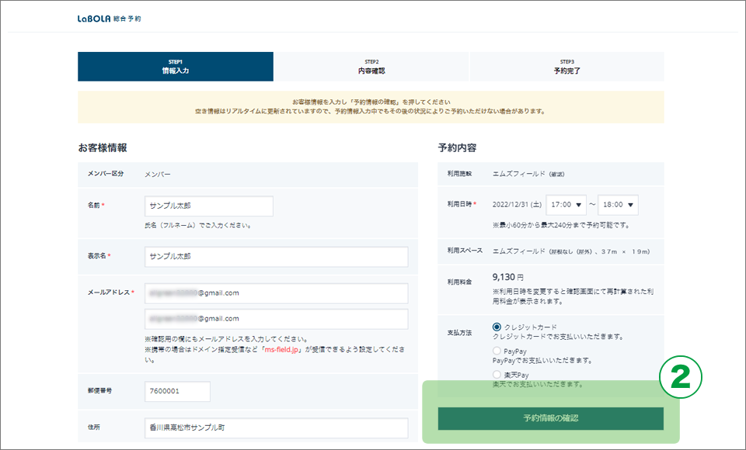Open the STEP3 予約完了 tab
This screenshot has height=450, width=746.
(x=566, y=67)
